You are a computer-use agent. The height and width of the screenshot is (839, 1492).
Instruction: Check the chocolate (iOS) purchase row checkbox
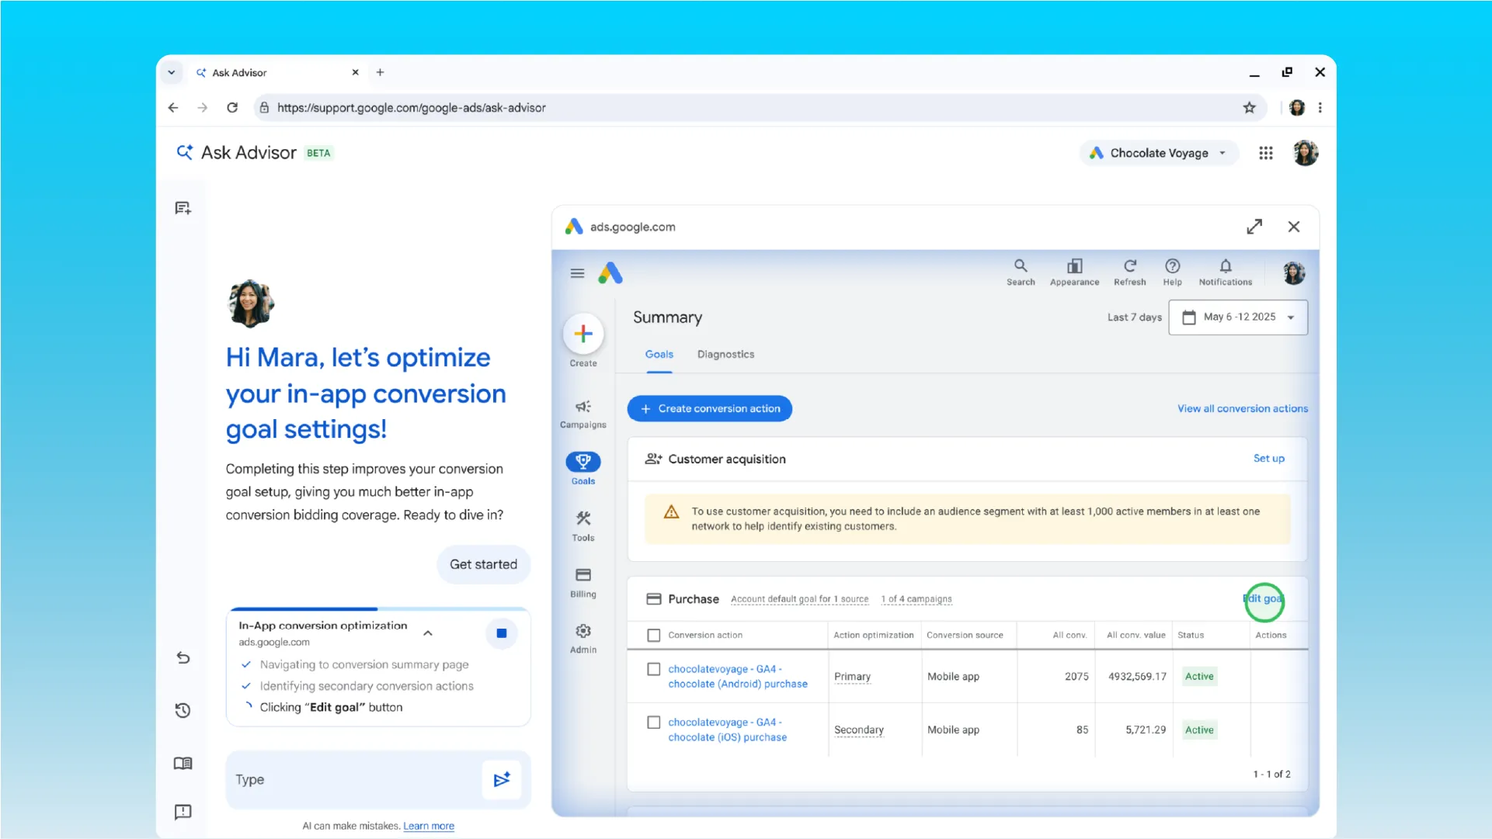[654, 723]
